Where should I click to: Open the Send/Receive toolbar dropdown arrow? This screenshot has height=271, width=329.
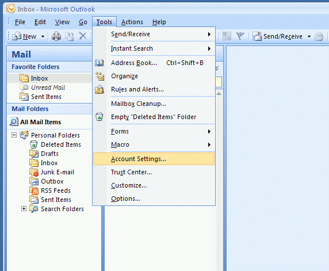point(309,36)
